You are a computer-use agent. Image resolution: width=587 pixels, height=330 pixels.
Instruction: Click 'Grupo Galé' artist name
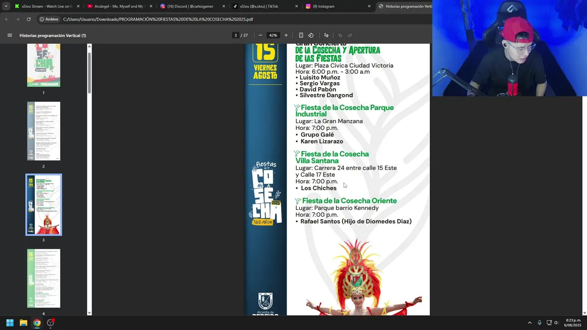317,135
